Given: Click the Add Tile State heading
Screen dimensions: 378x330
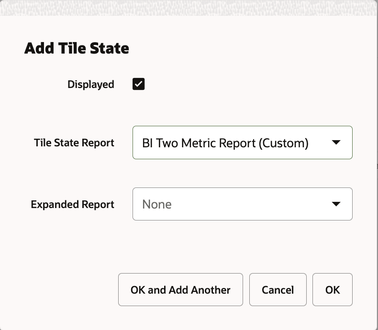Looking at the screenshot, I should pyautogui.click(x=77, y=48).
